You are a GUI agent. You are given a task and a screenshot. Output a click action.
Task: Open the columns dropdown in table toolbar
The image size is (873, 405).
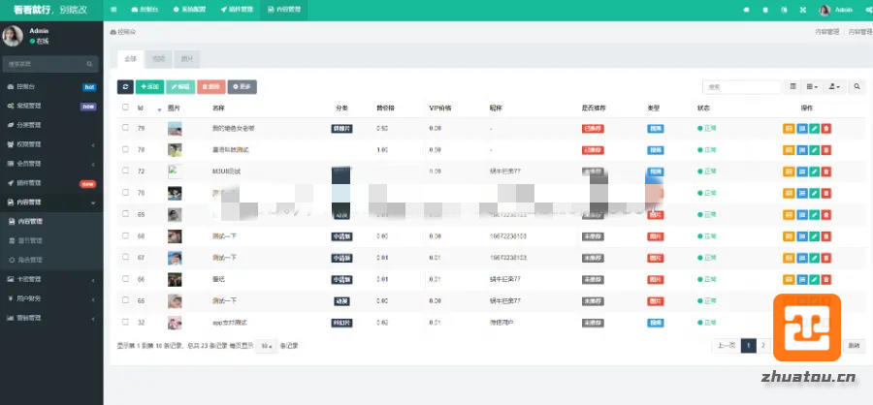(813, 87)
